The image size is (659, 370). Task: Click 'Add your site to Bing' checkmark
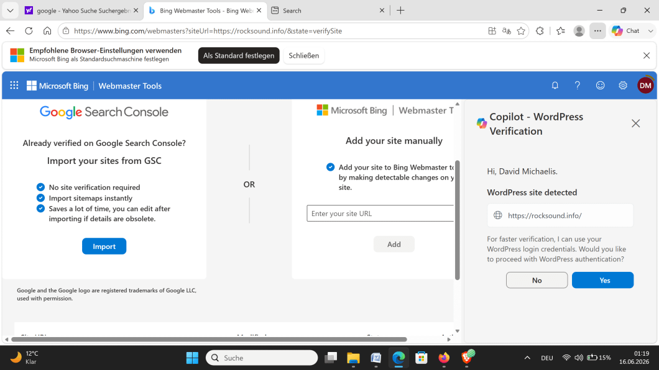330,167
